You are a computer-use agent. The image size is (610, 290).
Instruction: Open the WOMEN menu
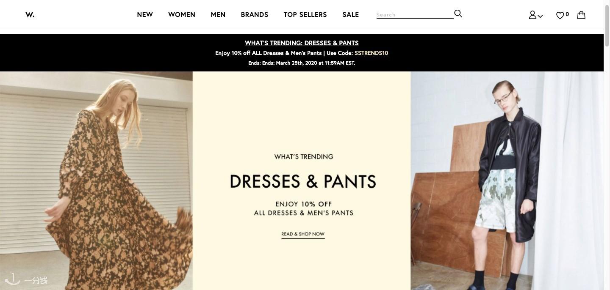[182, 14]
